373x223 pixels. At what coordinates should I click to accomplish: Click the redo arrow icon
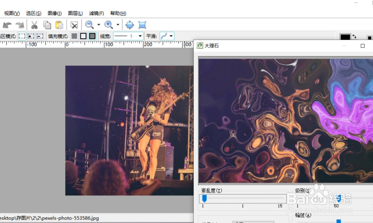coord(20,25)
